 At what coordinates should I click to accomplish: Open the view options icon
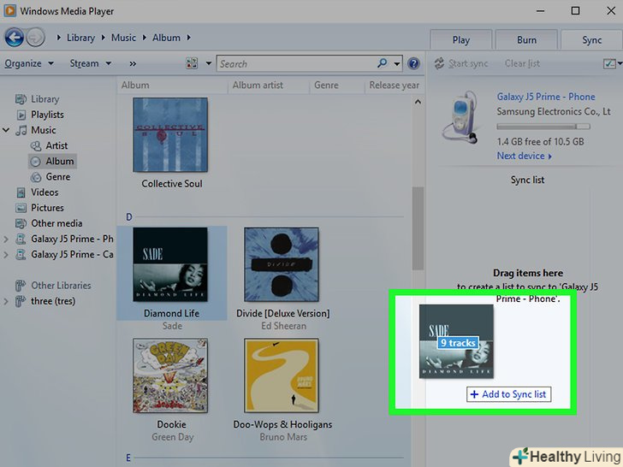192,63
